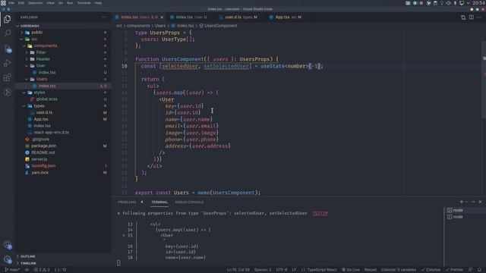Click the Colorize status bar item
486x273 pixels.
tap(431, 270)
